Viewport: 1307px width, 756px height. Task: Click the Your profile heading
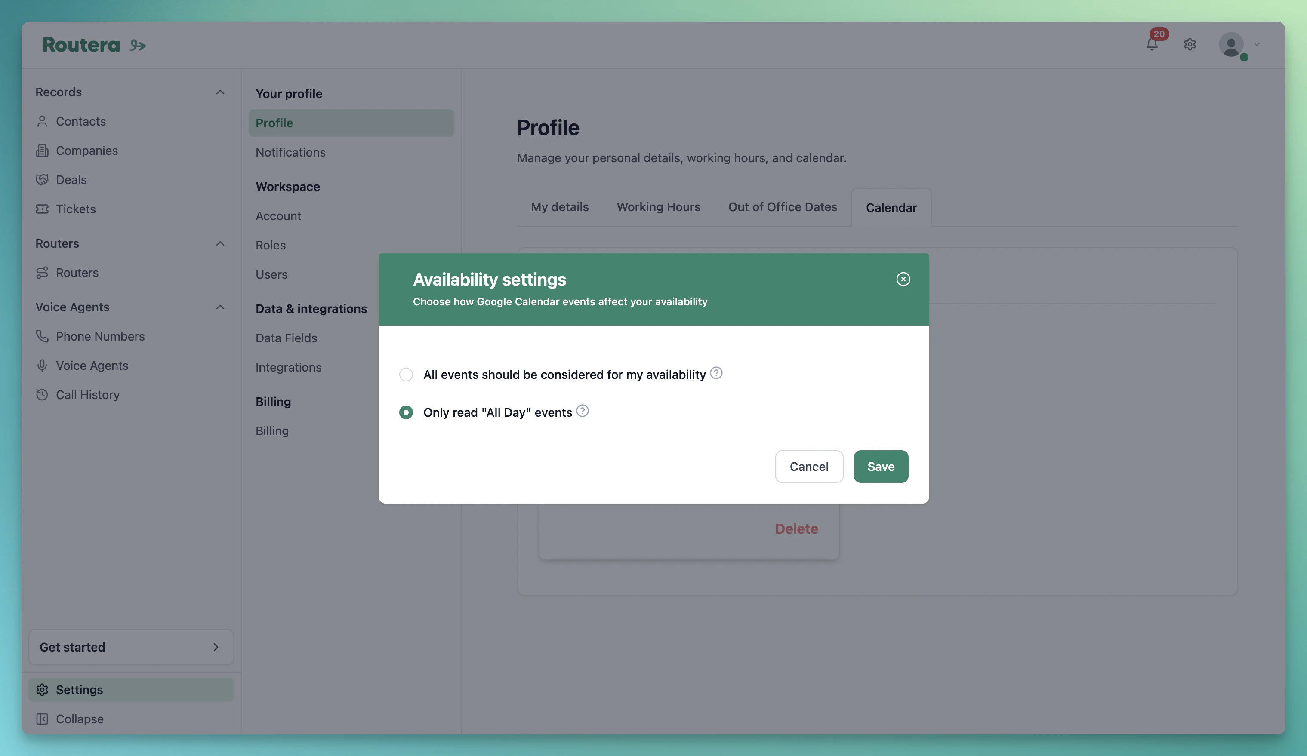point(289,94)
